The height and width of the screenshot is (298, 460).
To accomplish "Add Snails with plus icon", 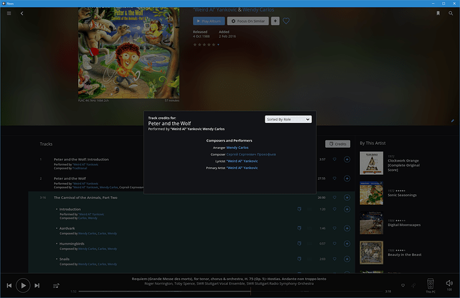I will (347, 259).
